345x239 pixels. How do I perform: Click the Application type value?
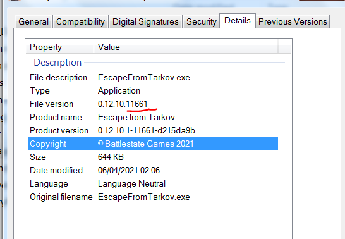(x=119, y=90)
